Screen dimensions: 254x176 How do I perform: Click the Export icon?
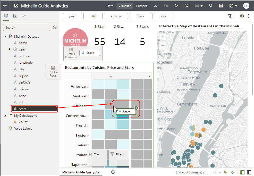[x=221, y=6]
